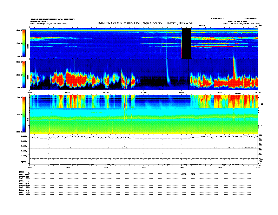Click the RAD1 vertical axis label
Viewport: 278px width, 215px height.
[28, 77]
